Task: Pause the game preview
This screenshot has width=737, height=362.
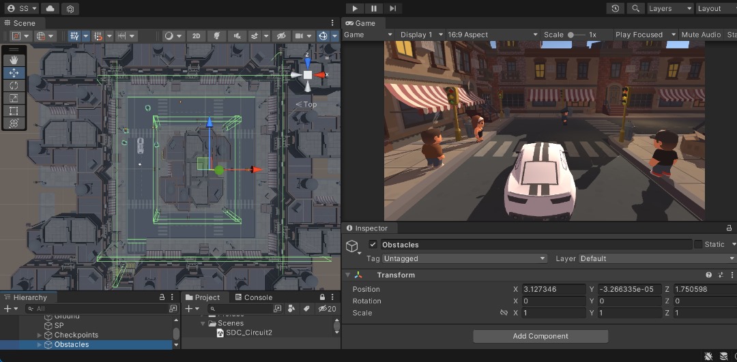Action: point(374,8)
